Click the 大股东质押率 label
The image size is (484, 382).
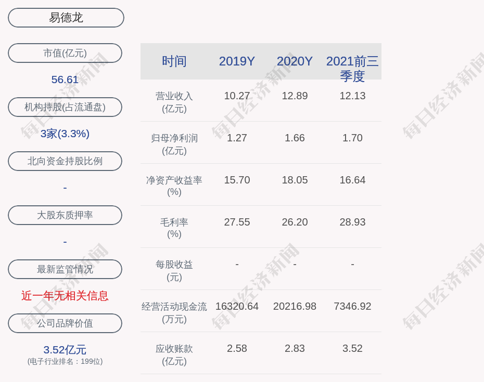pyautogui.click(x=65, y=215)
